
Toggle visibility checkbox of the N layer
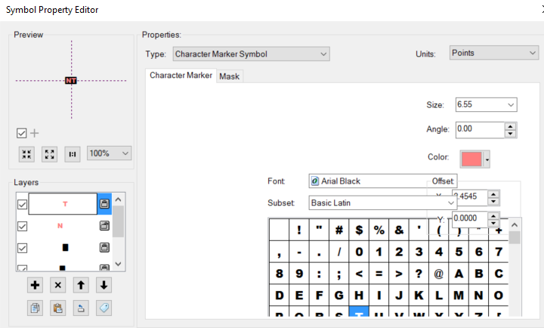click(22, 226)
